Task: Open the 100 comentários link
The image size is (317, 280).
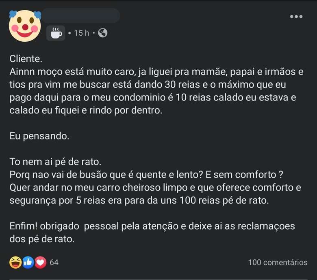Action: [278, 263]
